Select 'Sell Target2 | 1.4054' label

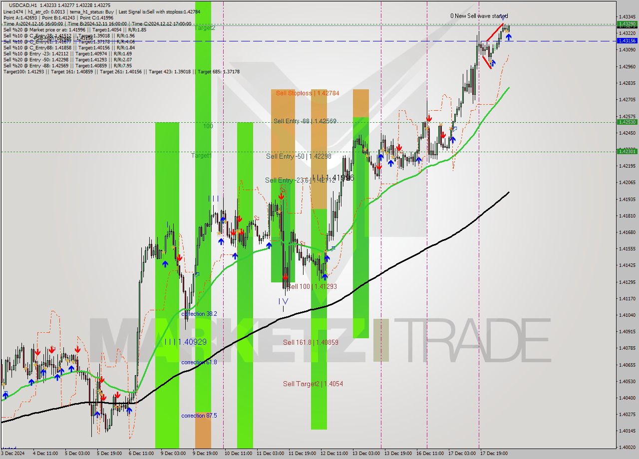click(x=313, y=384)
